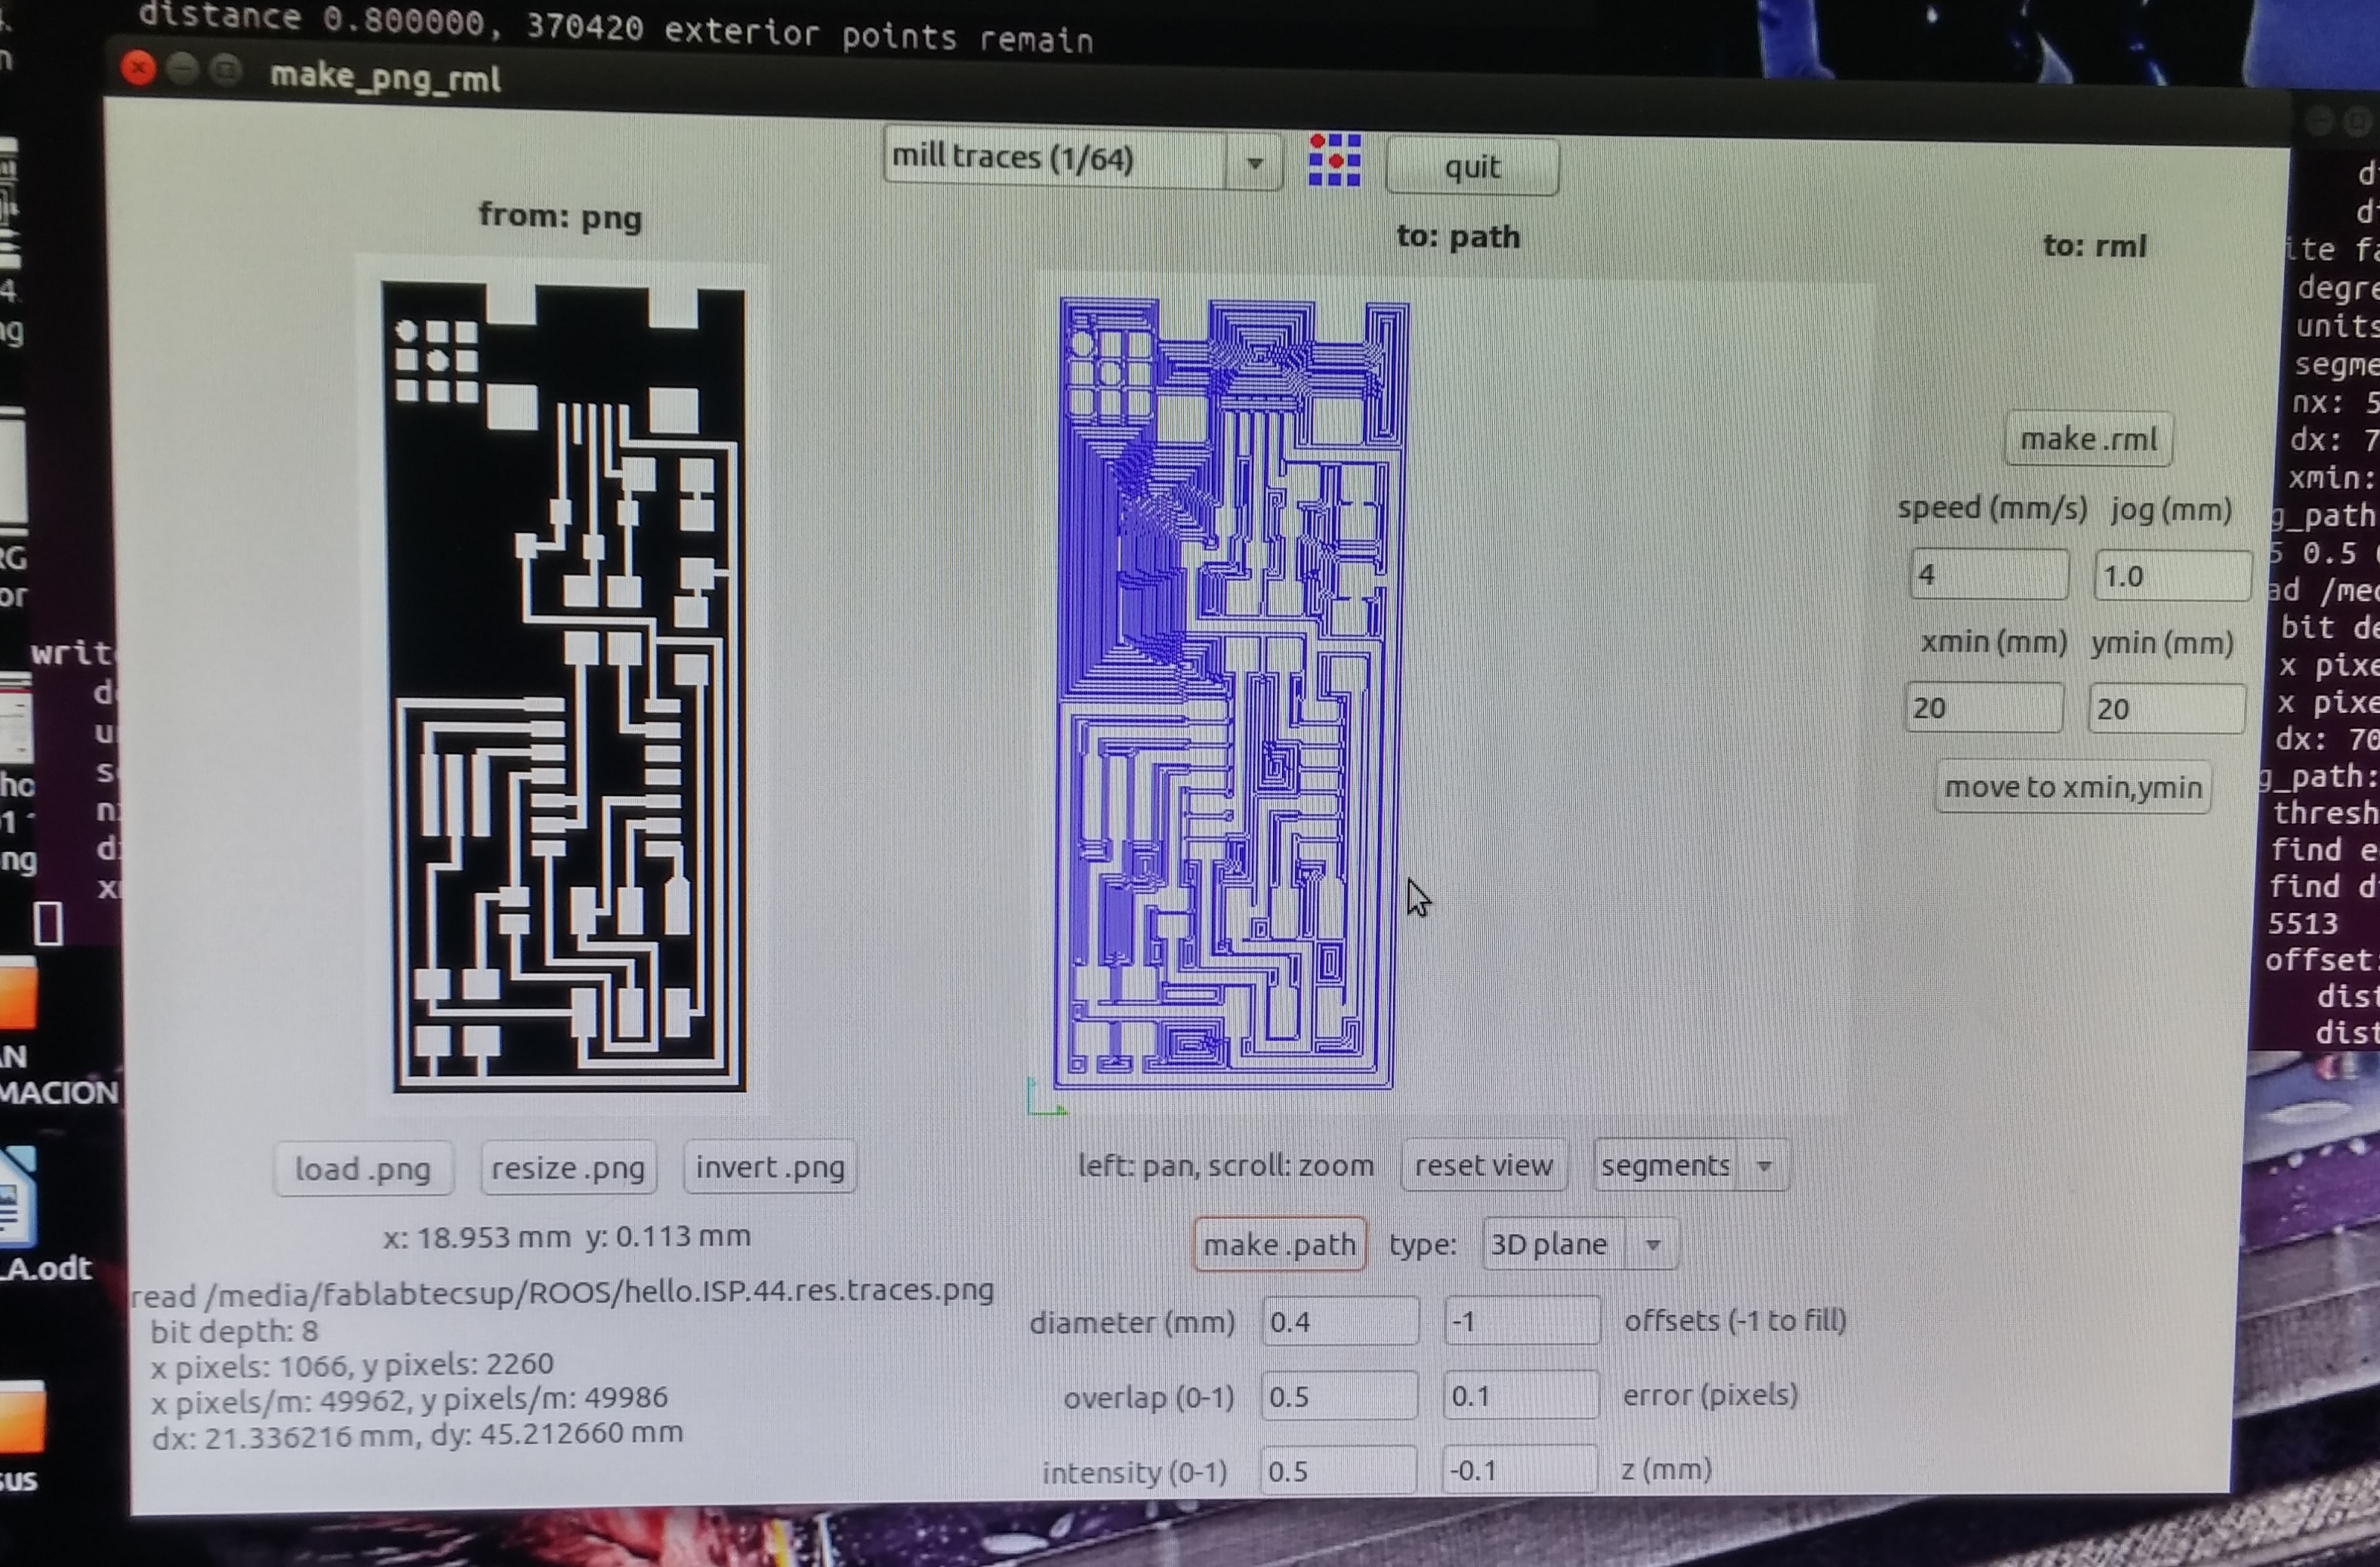Click the move to xmin,ymin button
This screenshot has width=2380, height=1567.
tap(2073, 788)
